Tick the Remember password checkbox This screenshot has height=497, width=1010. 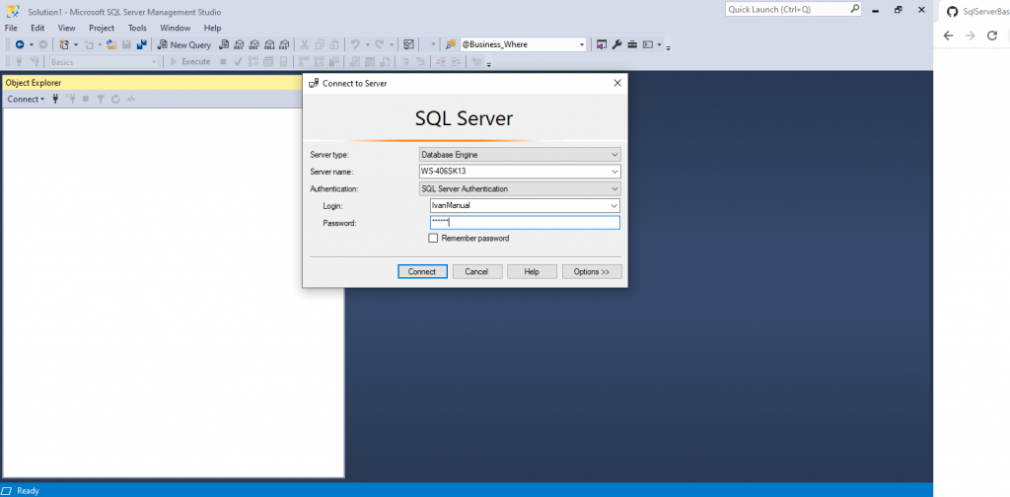434,239
